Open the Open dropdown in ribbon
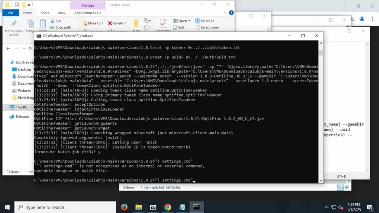Viewport: 379px width, 213px height. (x=182, y=21)
